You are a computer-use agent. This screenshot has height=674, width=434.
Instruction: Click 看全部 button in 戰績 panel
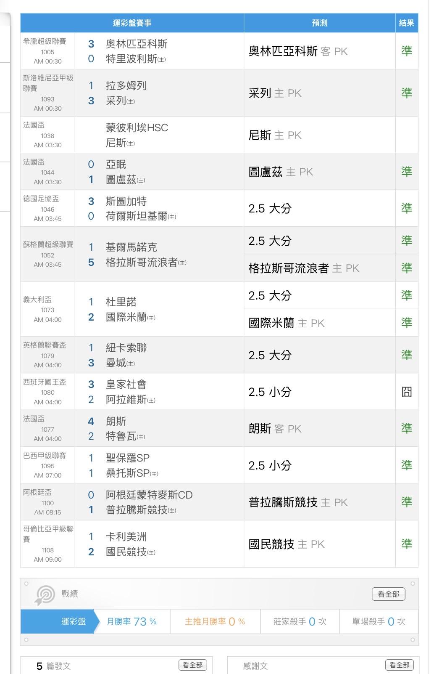388,594
